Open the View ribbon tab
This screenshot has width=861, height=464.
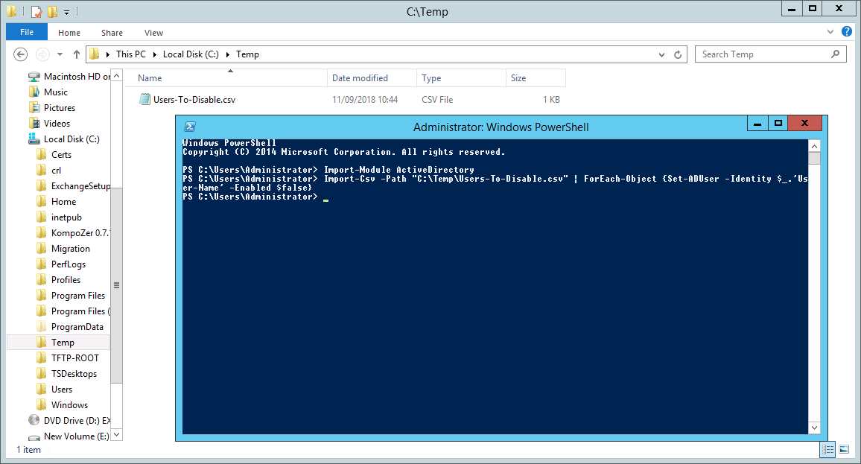(153, 33)
